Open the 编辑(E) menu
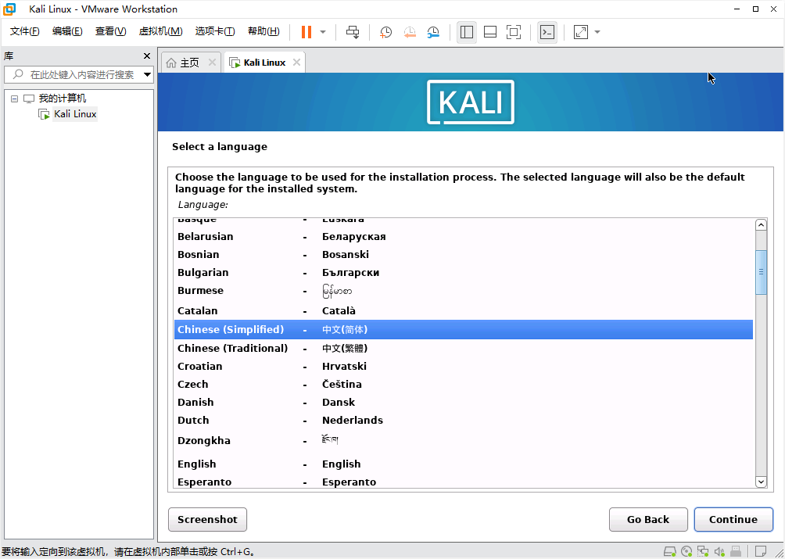The height and width of the screenshot is (559, 785). tap(67, 31)
